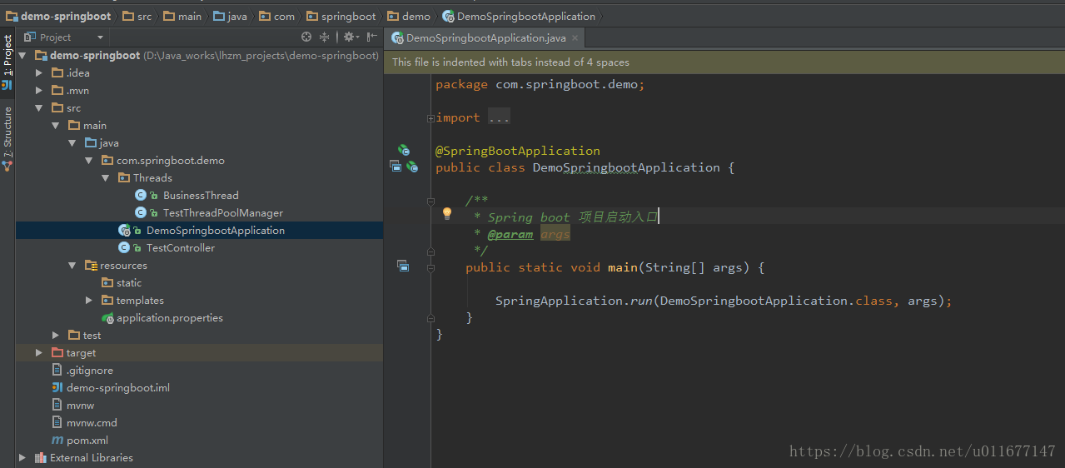Collapse the java folder arrow
Screen dimensions: 1065x468
(x=72, y=143)
